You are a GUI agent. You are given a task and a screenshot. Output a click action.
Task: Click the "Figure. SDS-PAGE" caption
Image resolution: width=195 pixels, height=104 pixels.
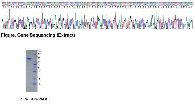tap(33, 99)
